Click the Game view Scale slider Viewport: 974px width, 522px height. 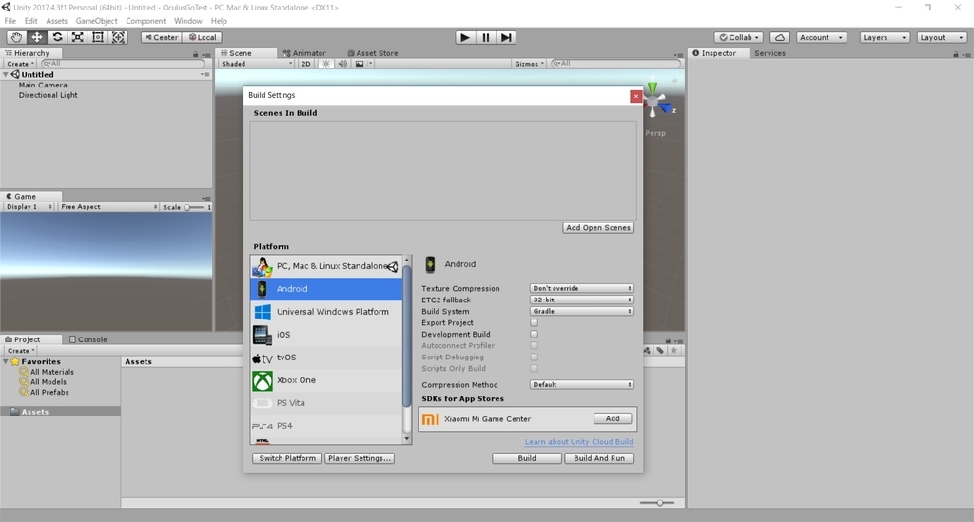pyautogui.click(x=194, y=207)
